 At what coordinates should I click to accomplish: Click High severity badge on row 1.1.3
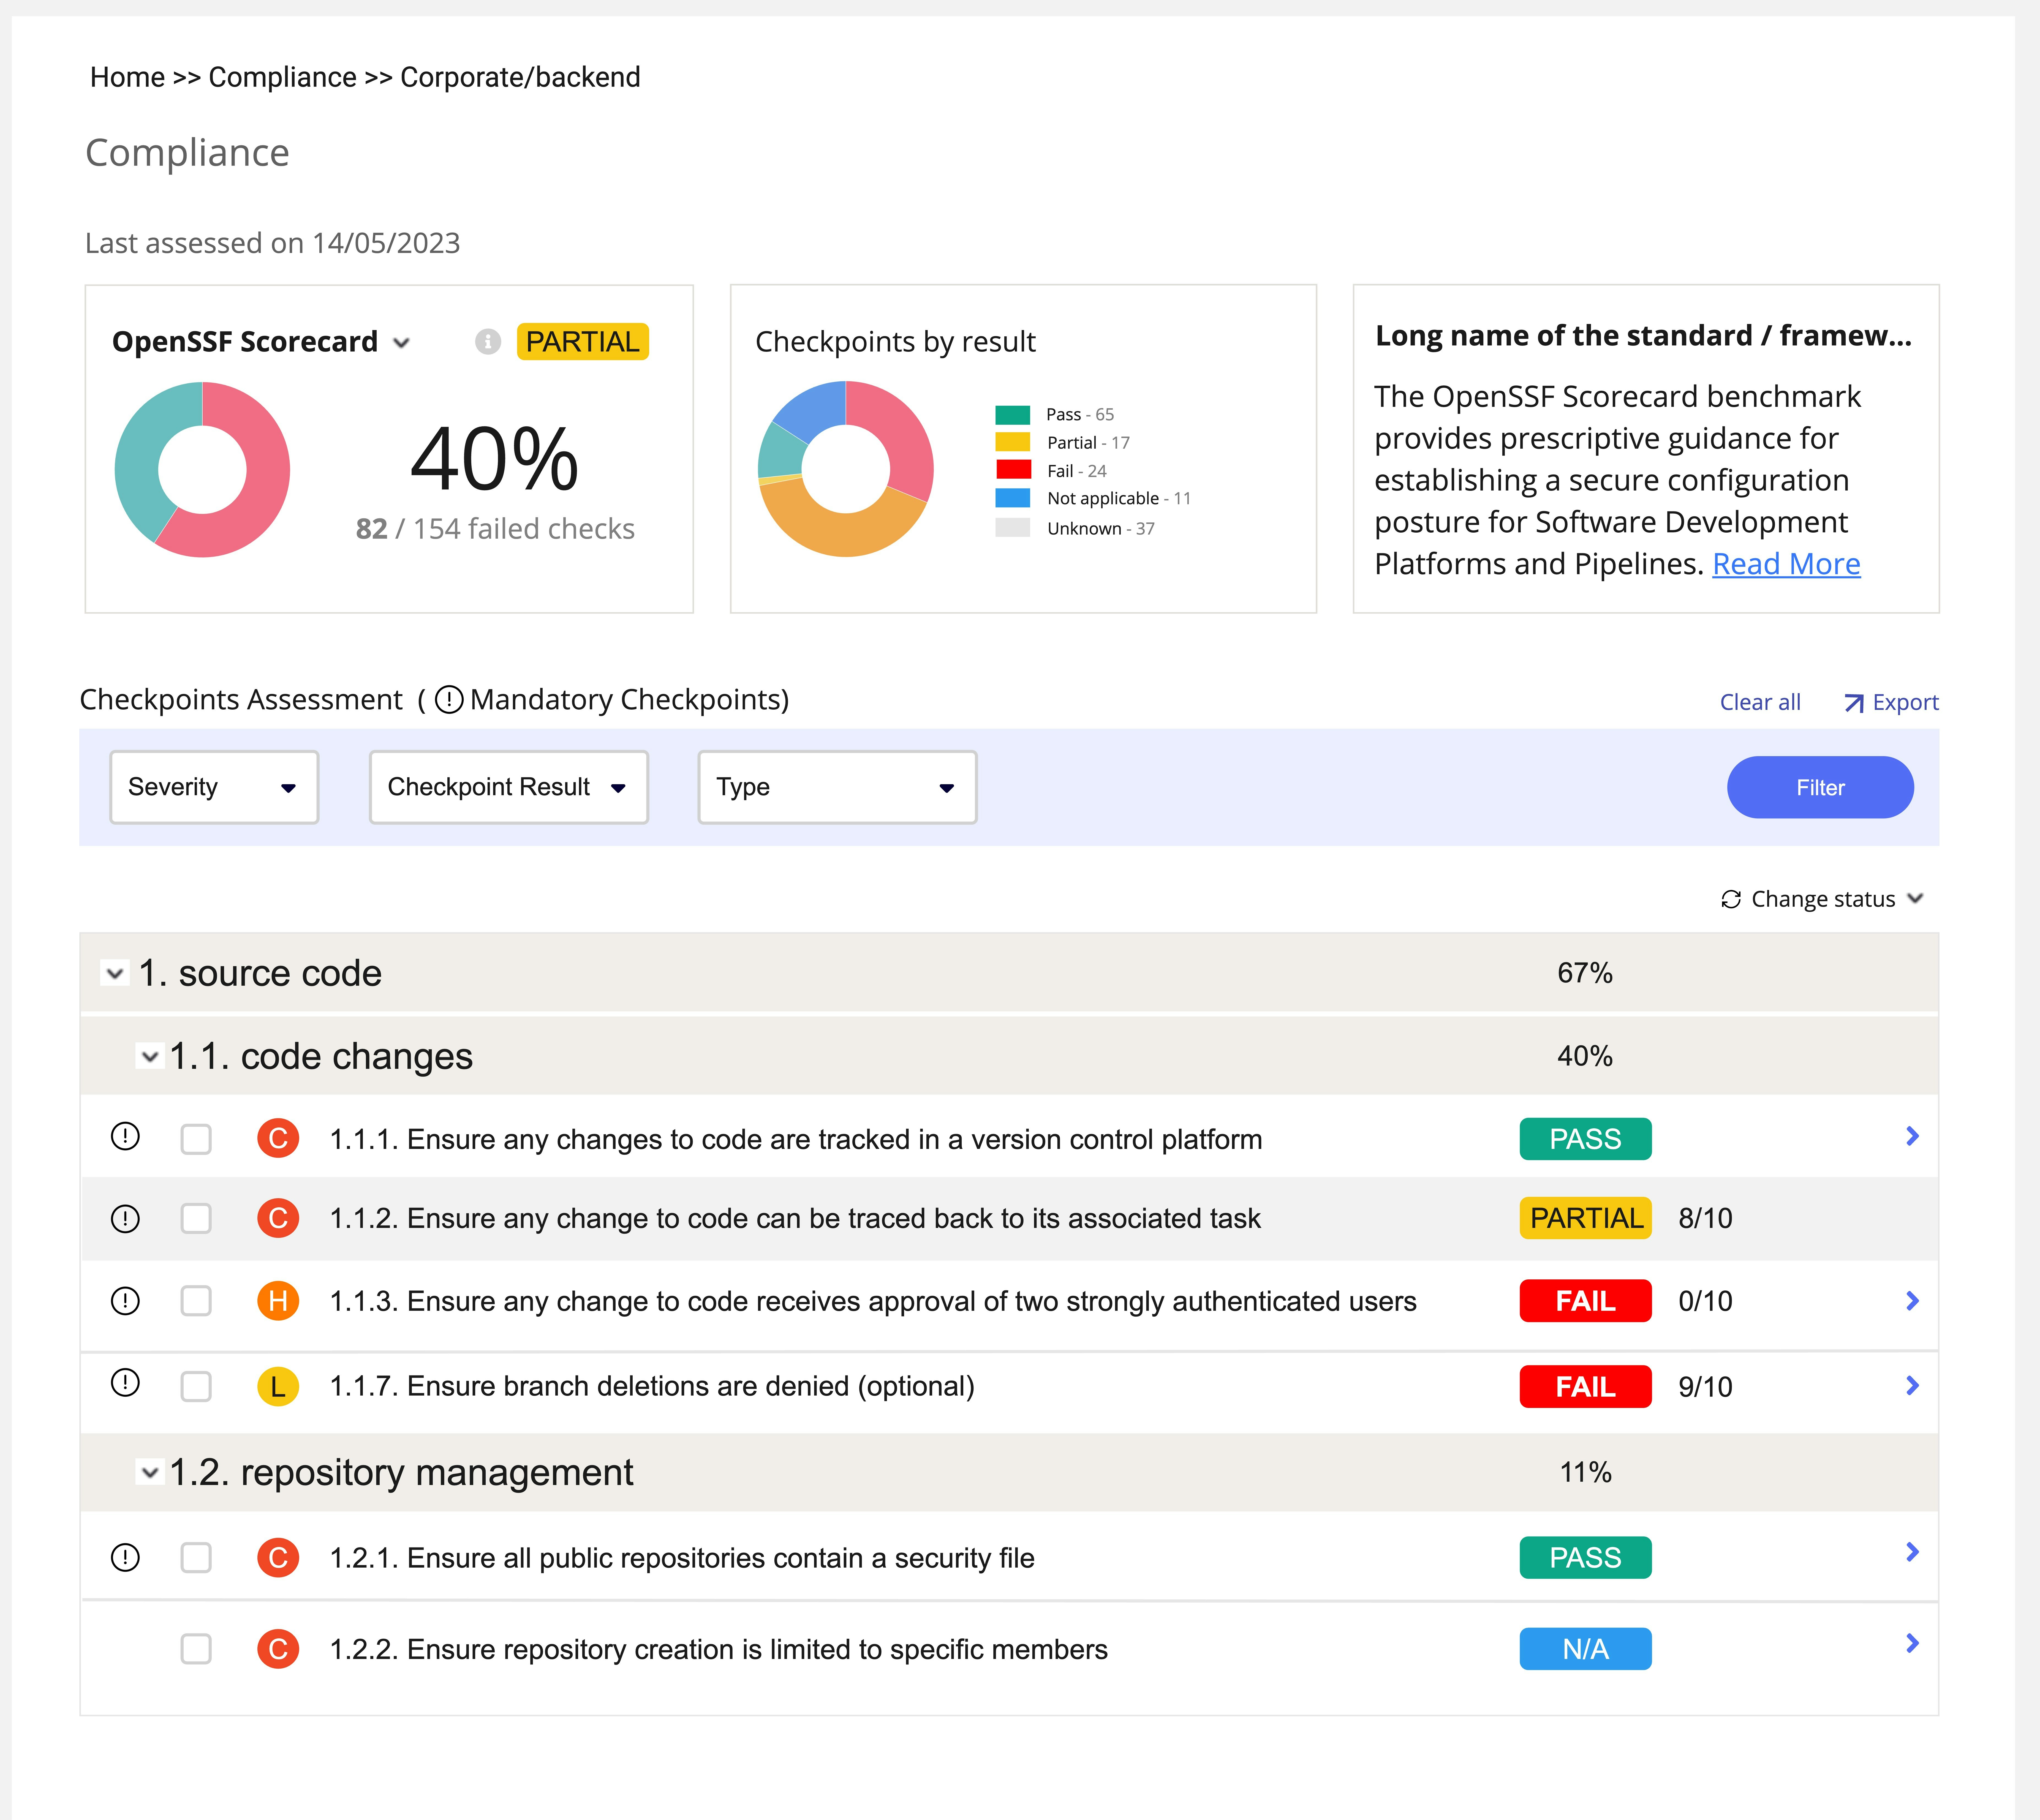click(x=278, y=1301)
